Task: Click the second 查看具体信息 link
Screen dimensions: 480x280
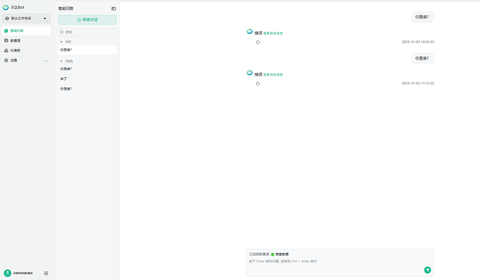Action: (x=273, y=74)
